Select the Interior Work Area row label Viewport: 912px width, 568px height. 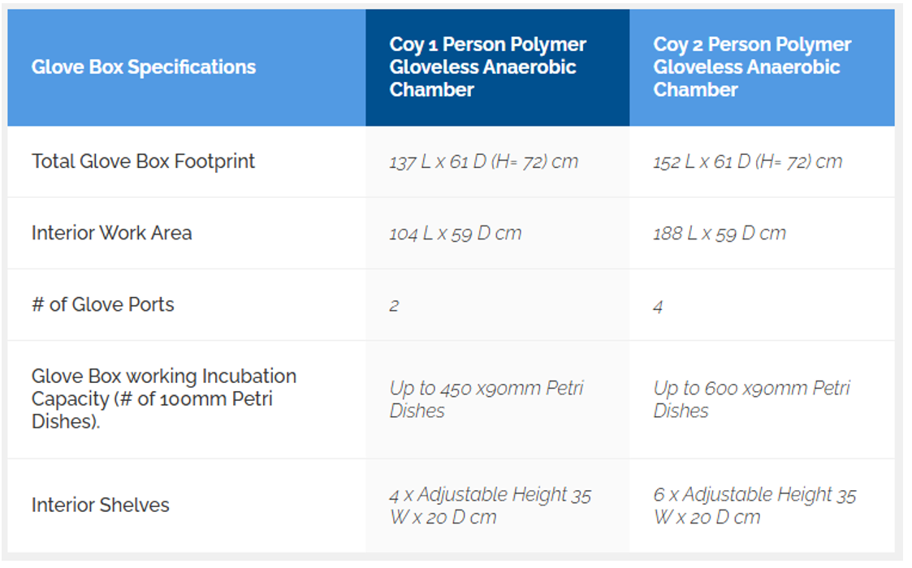[x=112, y=233]
